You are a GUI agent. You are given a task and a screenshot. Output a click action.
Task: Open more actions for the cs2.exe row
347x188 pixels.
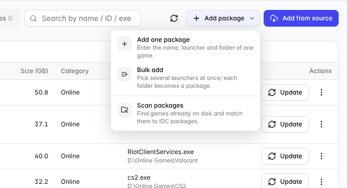pos(321,182)
